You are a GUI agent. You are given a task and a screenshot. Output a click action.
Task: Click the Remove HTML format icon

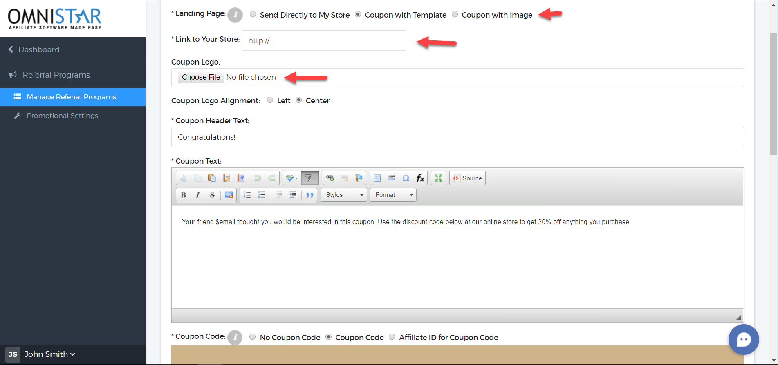(229, 195)
